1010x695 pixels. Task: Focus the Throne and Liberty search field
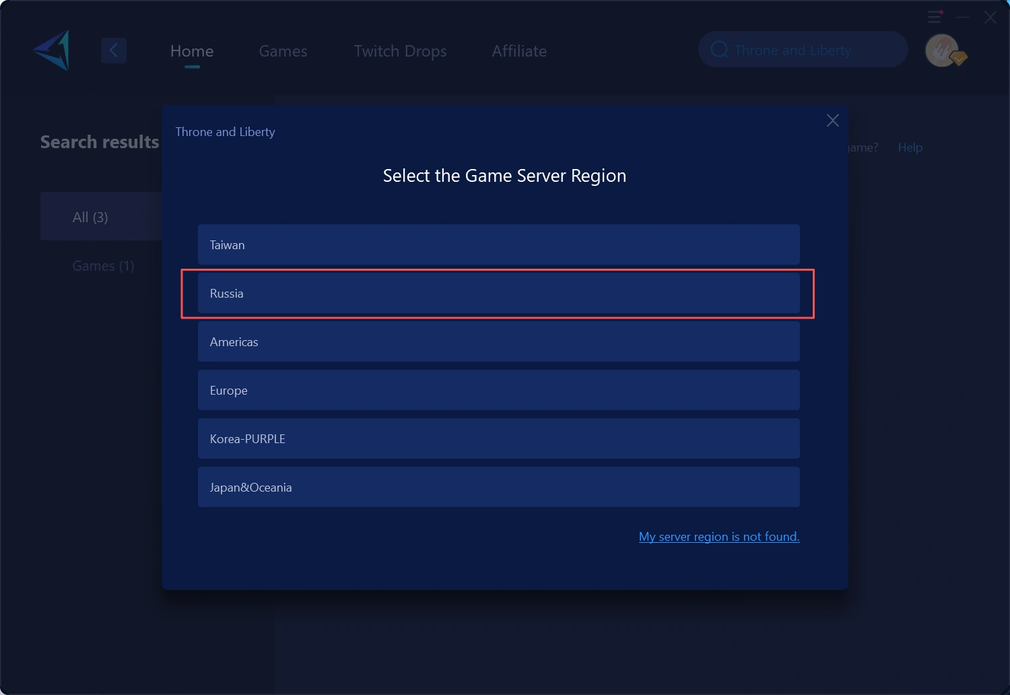[x=803, y=50]
